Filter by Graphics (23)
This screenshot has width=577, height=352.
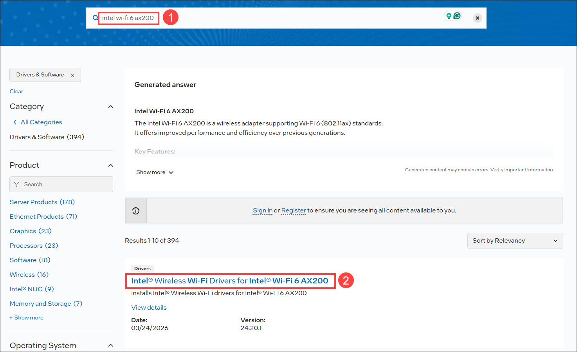pos(31,231)
